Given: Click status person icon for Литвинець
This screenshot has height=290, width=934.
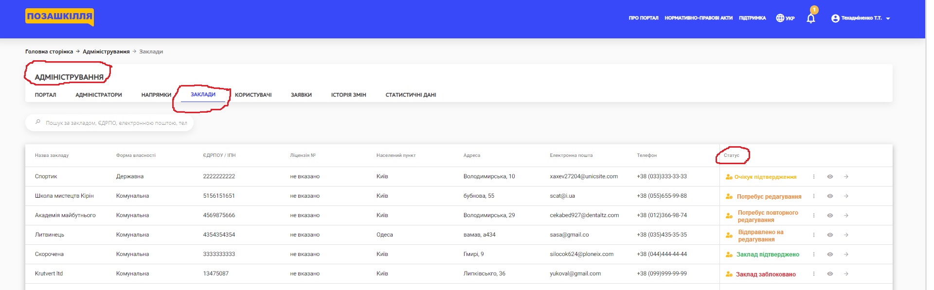Looking at the screenshot, I should (x=729, y=236).
